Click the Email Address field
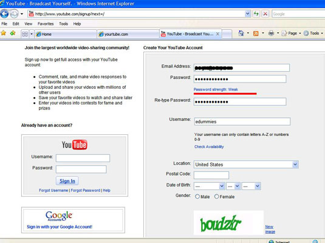 click(242, 68)
